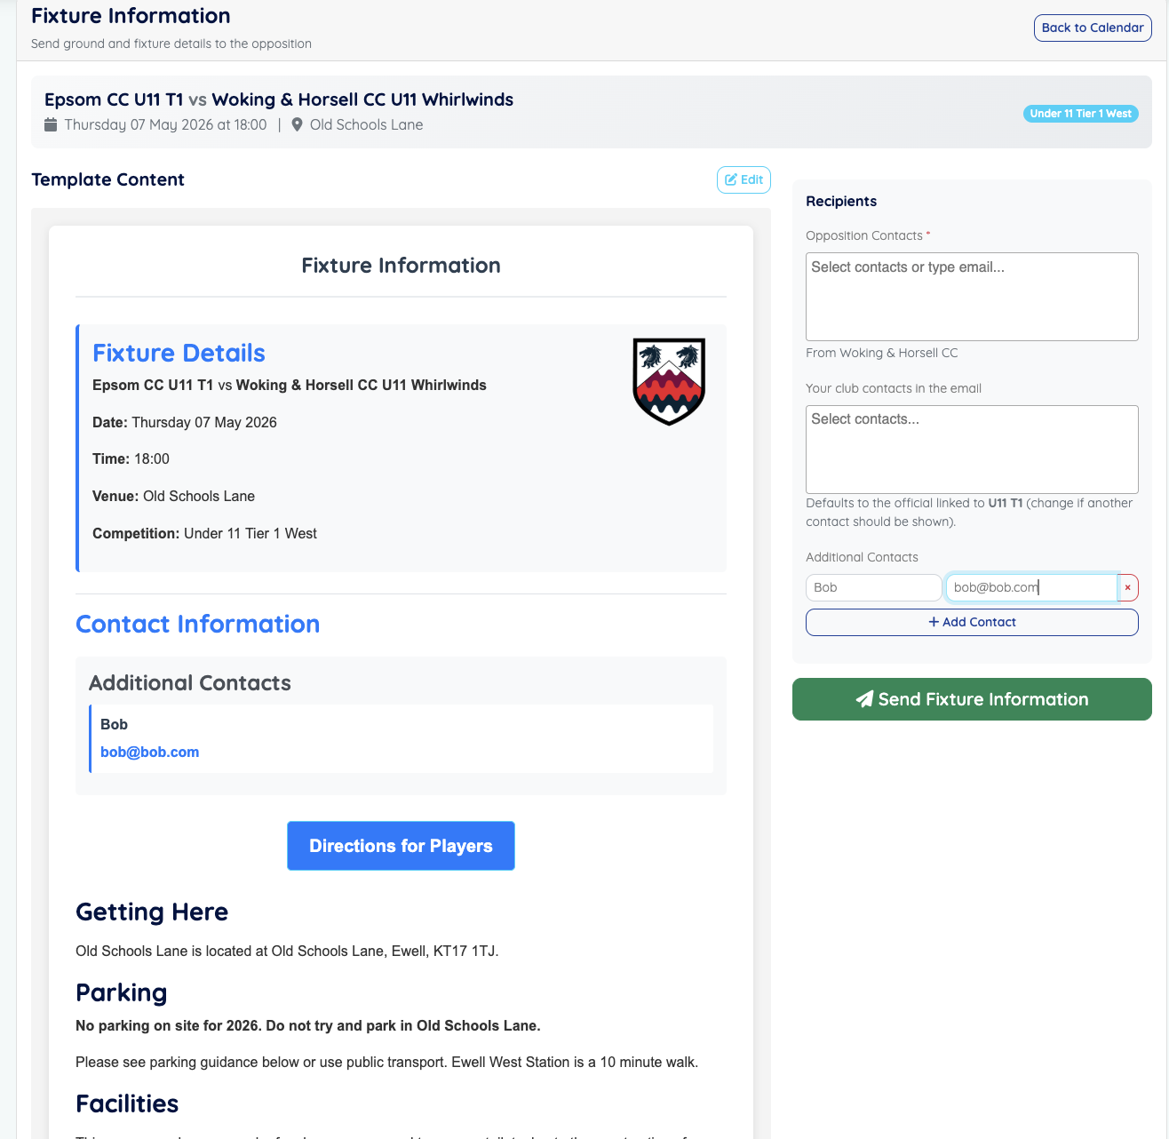Viewport: 1169px width, 1139px height.
Task: Click the Under 11 Tier 1 West badge
Action: pos(1081,114)
